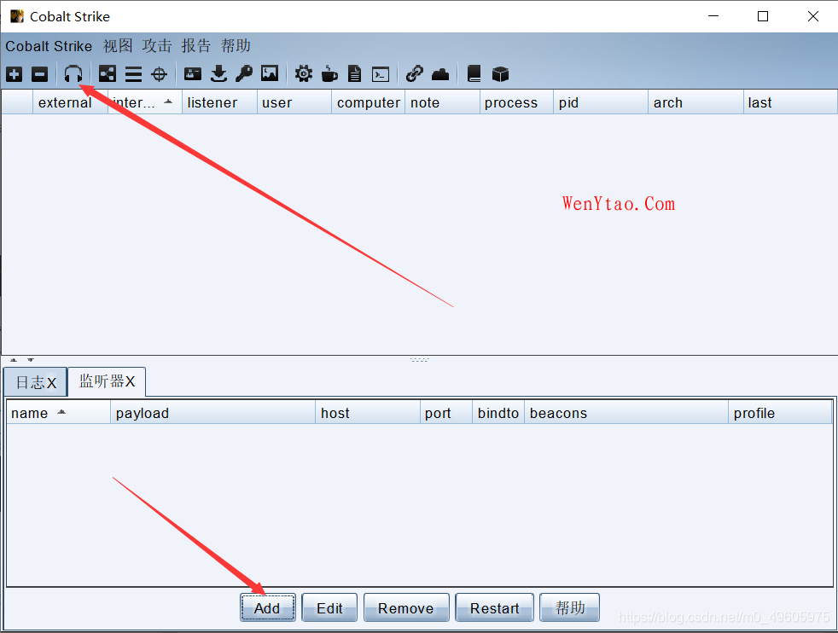The width and height of the screenshot is (838, 633).
Task: Click the profile column header
Action: click(780, 413)
